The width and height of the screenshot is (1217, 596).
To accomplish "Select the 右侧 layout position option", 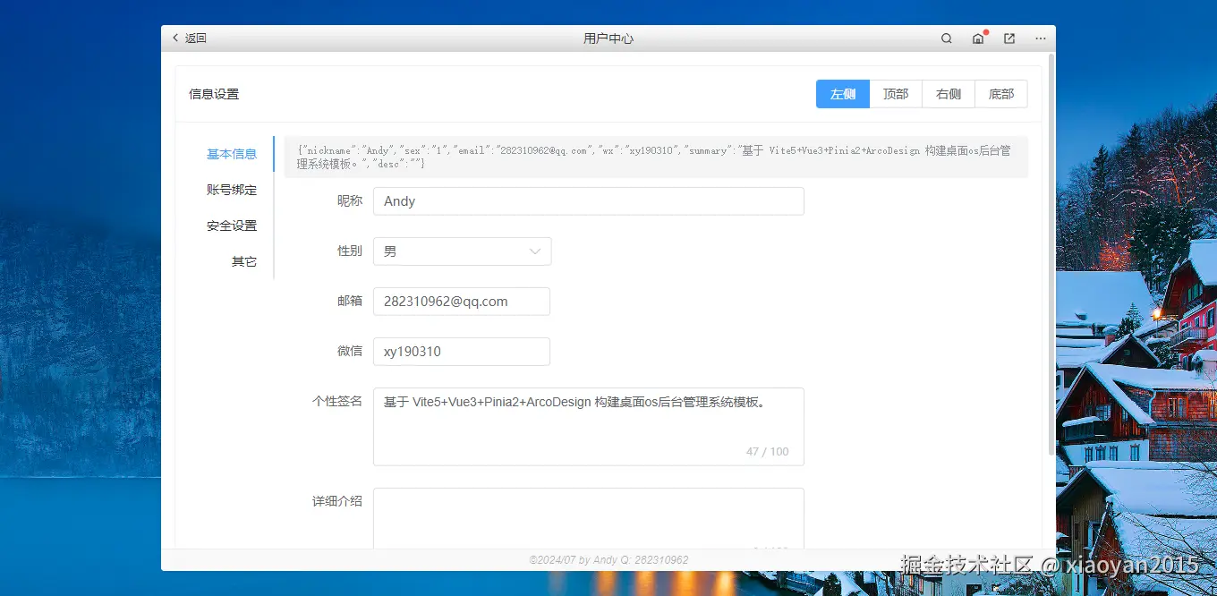I will point(949,93).
